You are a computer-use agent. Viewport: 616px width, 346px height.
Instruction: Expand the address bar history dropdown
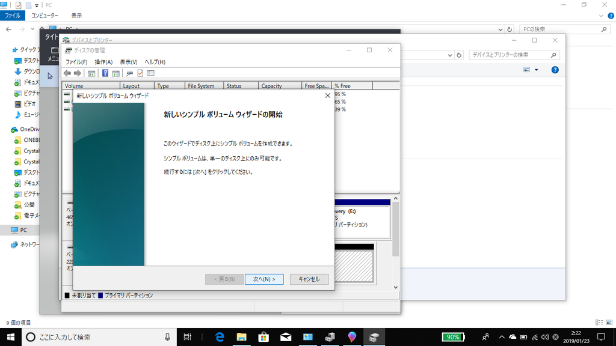[499, 29]
